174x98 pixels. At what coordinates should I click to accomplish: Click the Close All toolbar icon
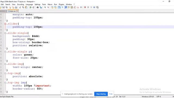[13, 7]
